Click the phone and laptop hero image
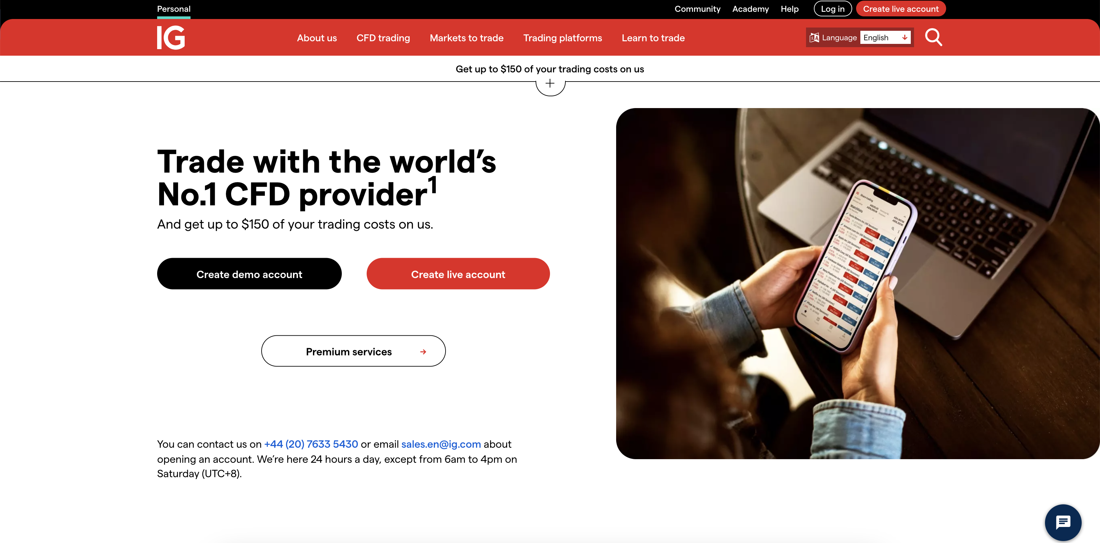The image size is (1100, 543). click(x=857, y=284)
